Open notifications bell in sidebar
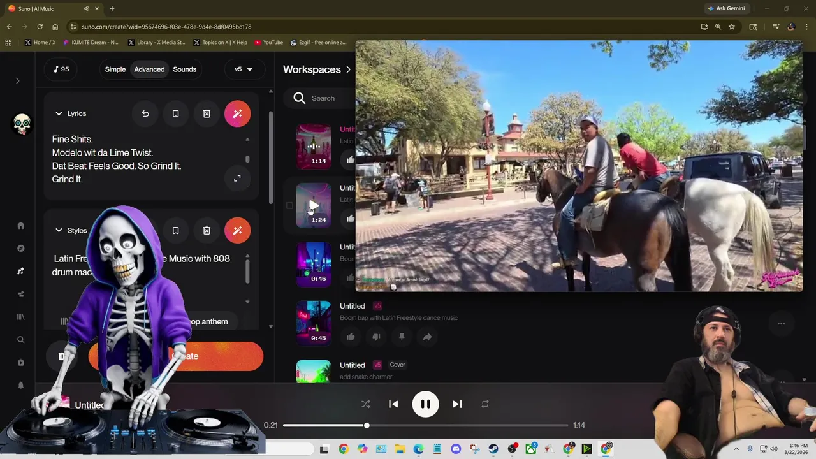Image resolution: width=816 pixels, height=459 pixels. pos(20,386)
